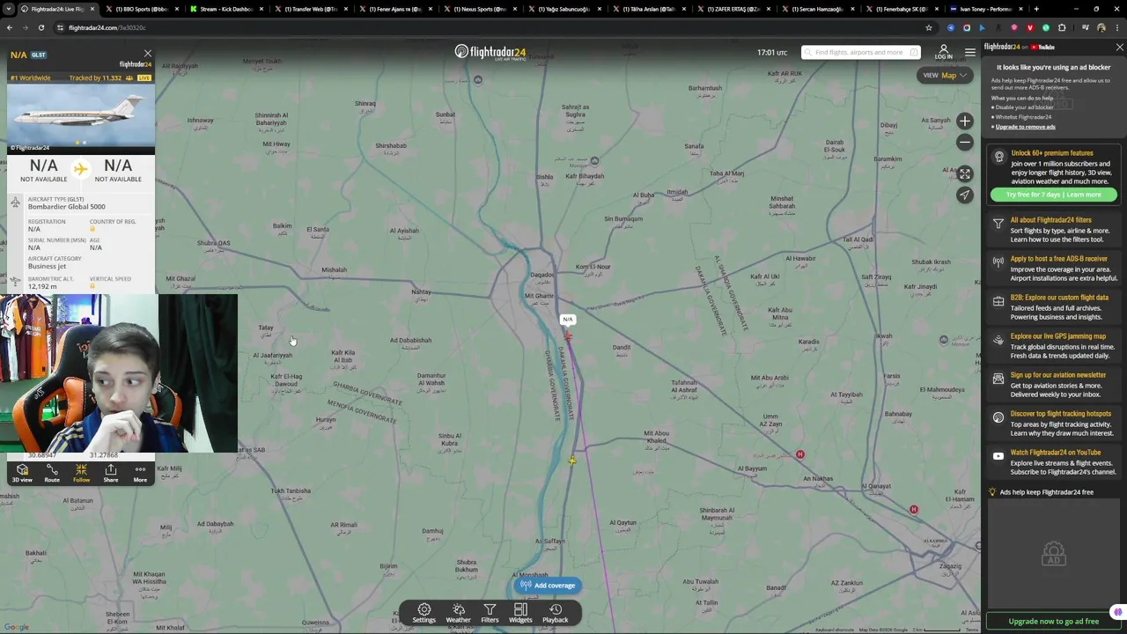This screenshot has width=1127, height=634.
Task: Center map on my location
Action: click(965, 195)
